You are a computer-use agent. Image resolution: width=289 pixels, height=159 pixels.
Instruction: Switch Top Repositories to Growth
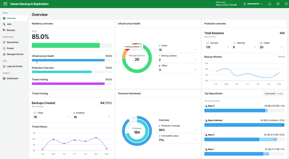280,94
